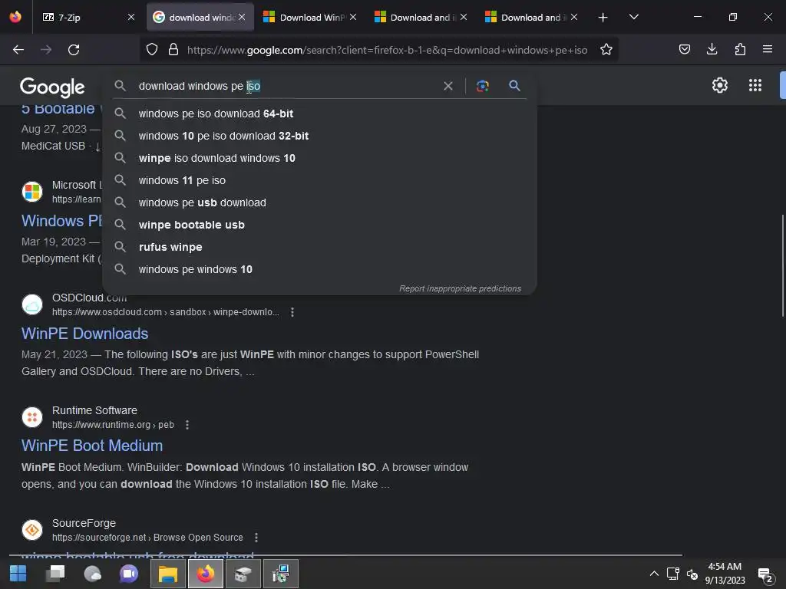
Task: Open the WinPE Downloads result
Action: (84, 334)
